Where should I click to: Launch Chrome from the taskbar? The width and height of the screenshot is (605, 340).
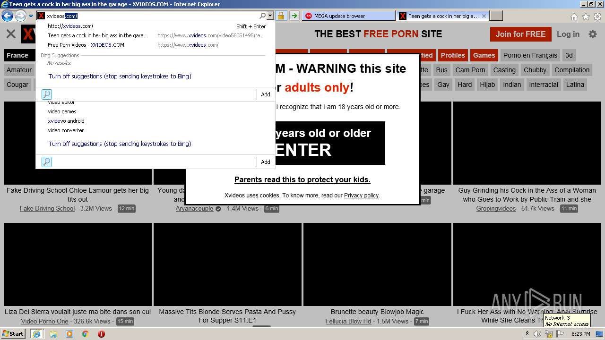pyautogui.click(x=85, y=334)
